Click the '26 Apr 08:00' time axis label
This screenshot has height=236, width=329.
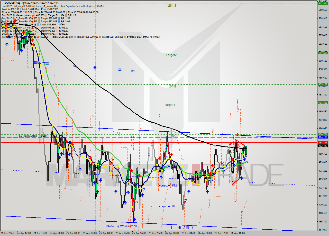[x=205, y=233]
